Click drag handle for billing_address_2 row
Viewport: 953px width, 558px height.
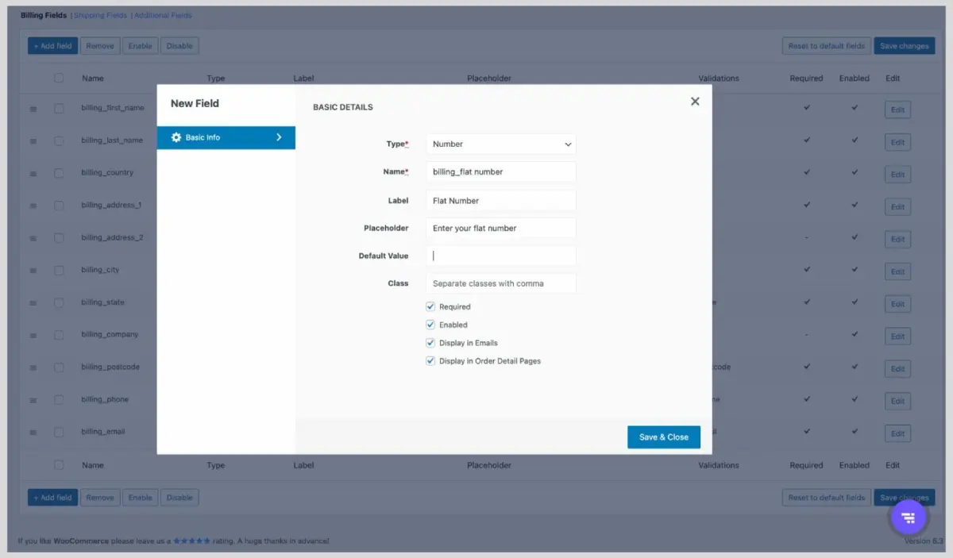[33, 238]
